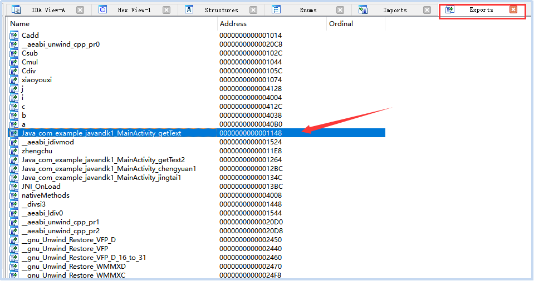Open the Hex View-1 tab
Screen dimensions: 534x281
[x=134, y=10]
